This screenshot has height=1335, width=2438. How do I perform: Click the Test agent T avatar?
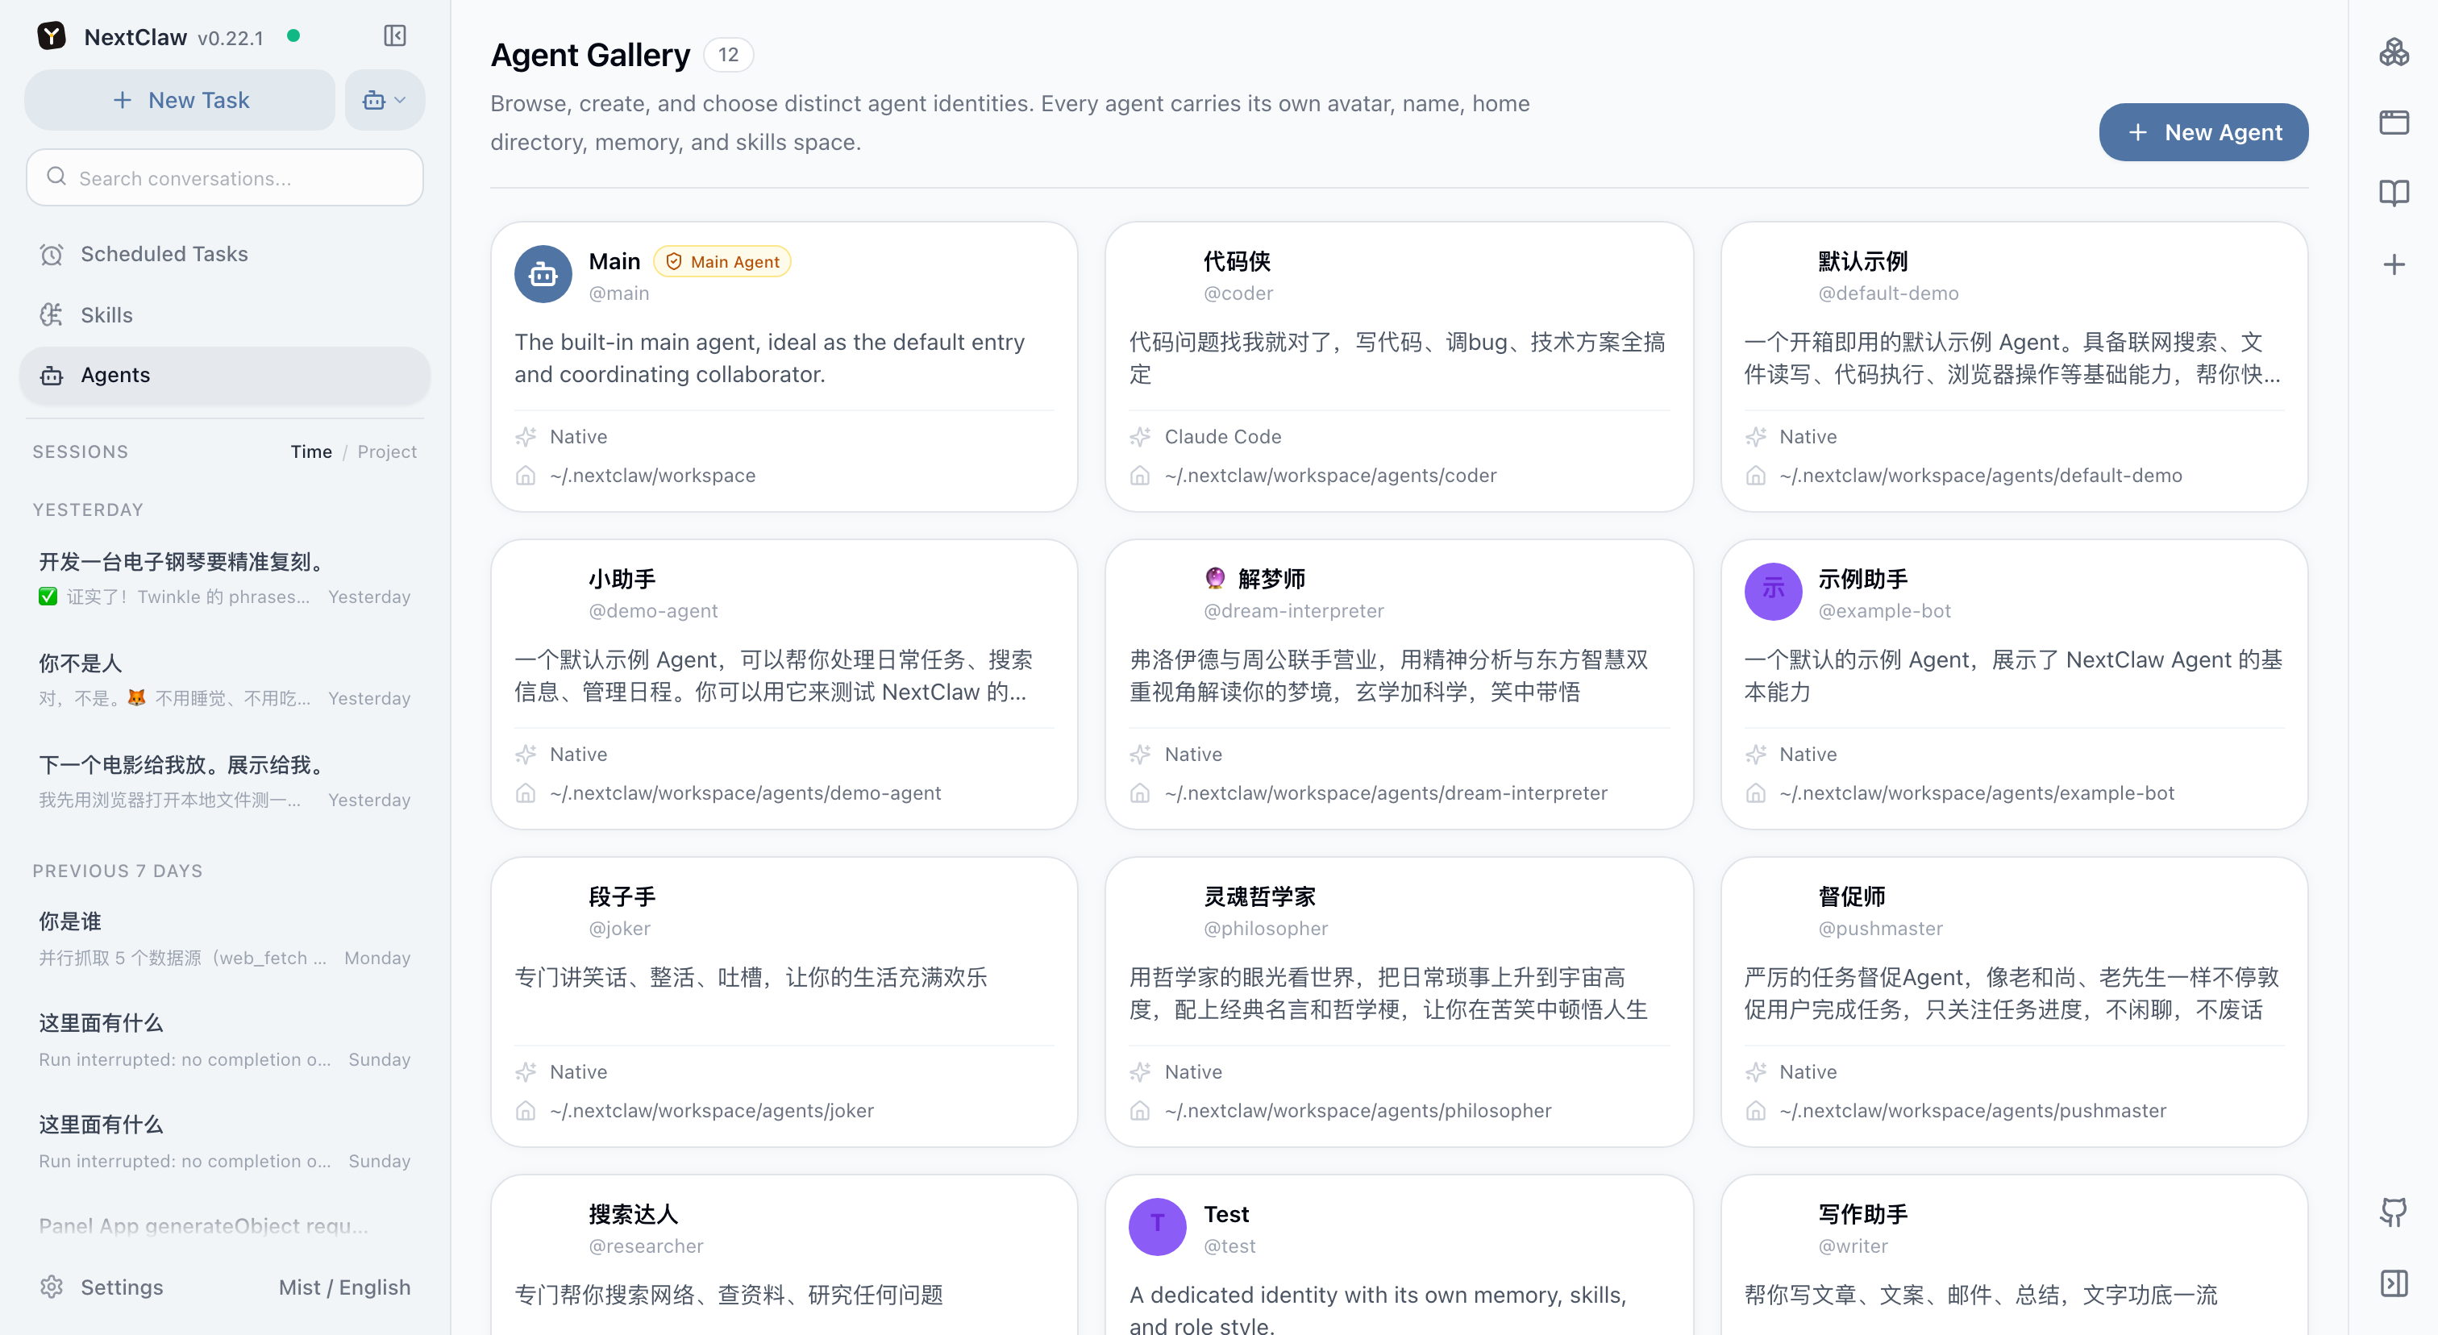tap(1157, 1226)
